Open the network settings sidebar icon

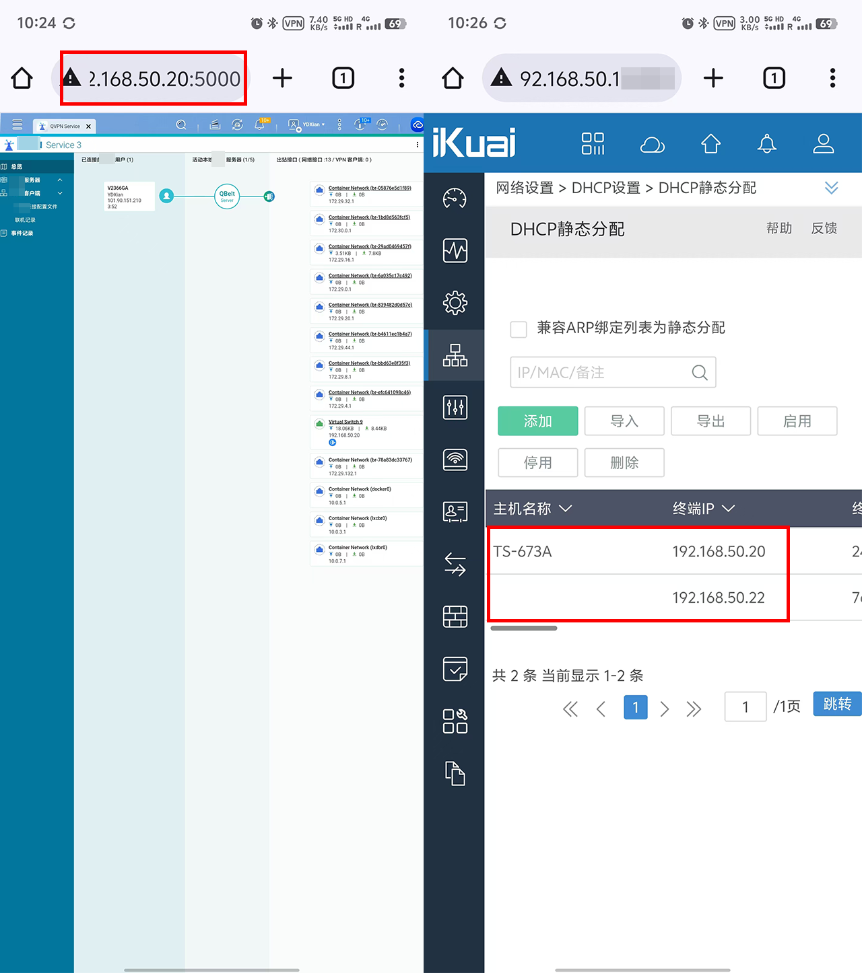tap(455, 355)
